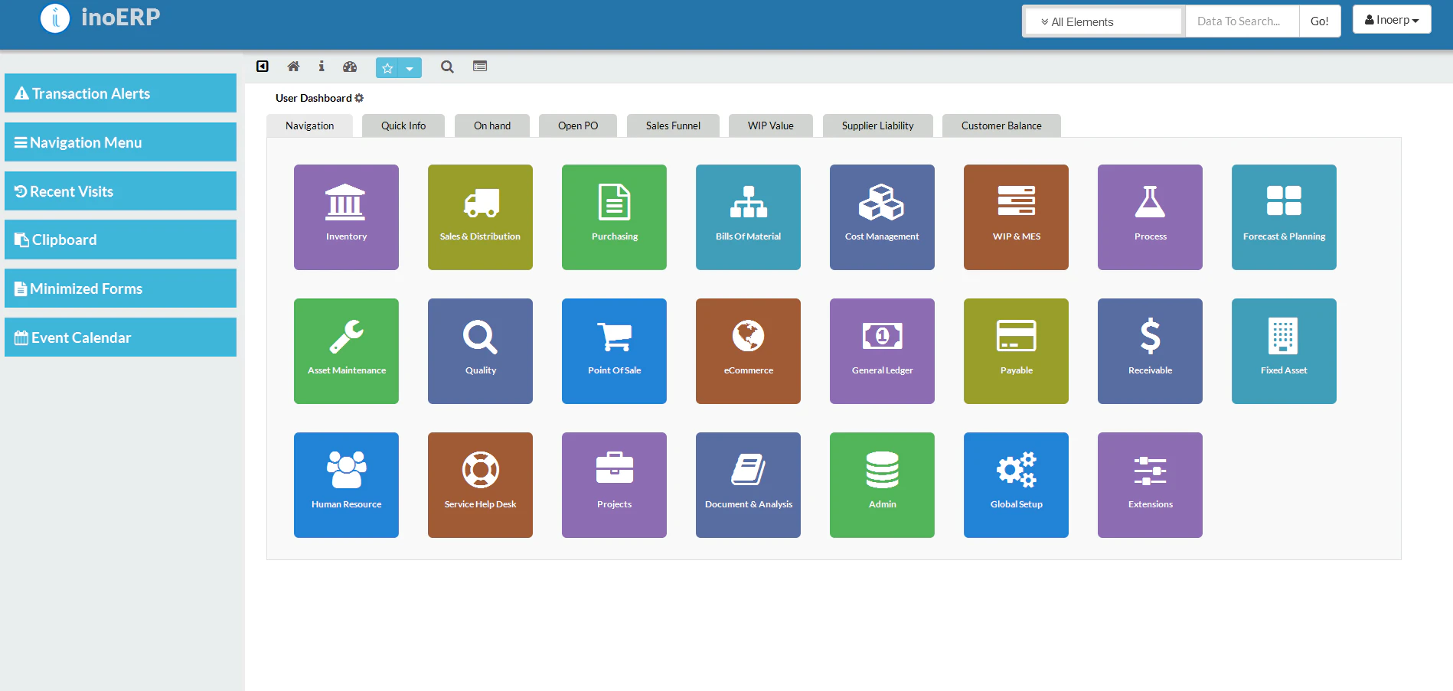The width and height of the screenshot is (1453, 691).
Task: Open the Extensions module tile
Action: coord(1150,485)
